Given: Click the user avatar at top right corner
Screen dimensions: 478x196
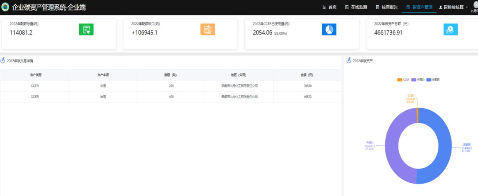Looking at the screenshot, I should pyautogui.click(x=475, y=4).
